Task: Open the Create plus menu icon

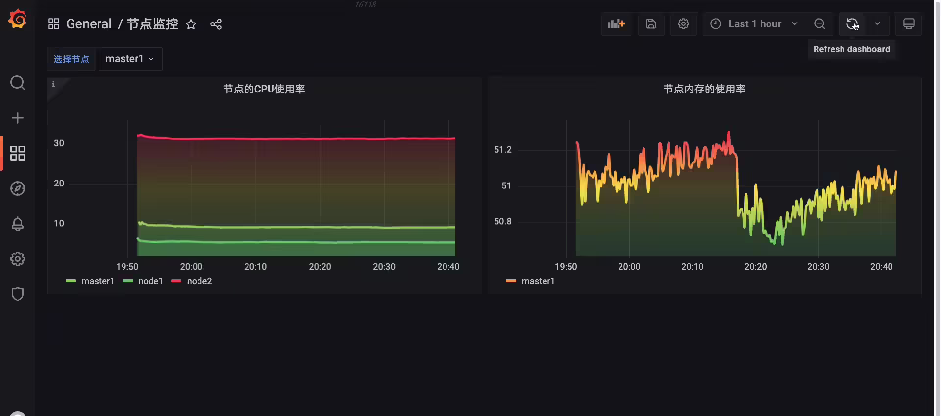Action: 18,118
